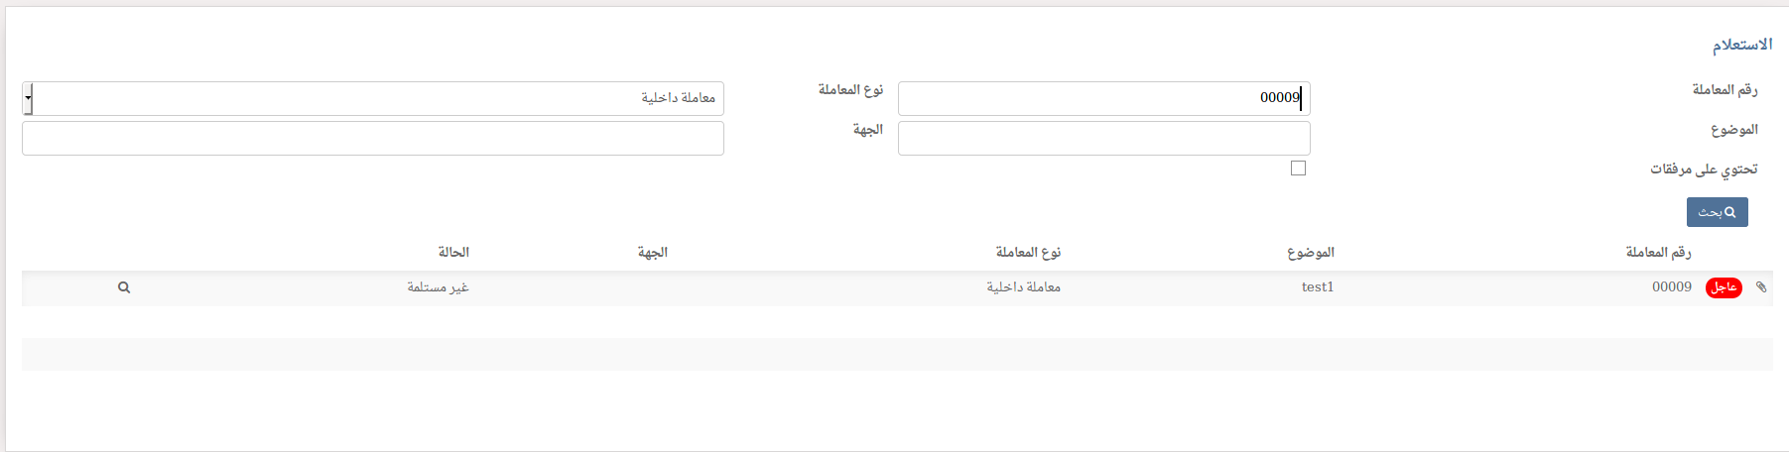This screenshot has width=1789, height=452.
Task: Click معاملة داخلية in the results row
Action: tap(1023, 287)
